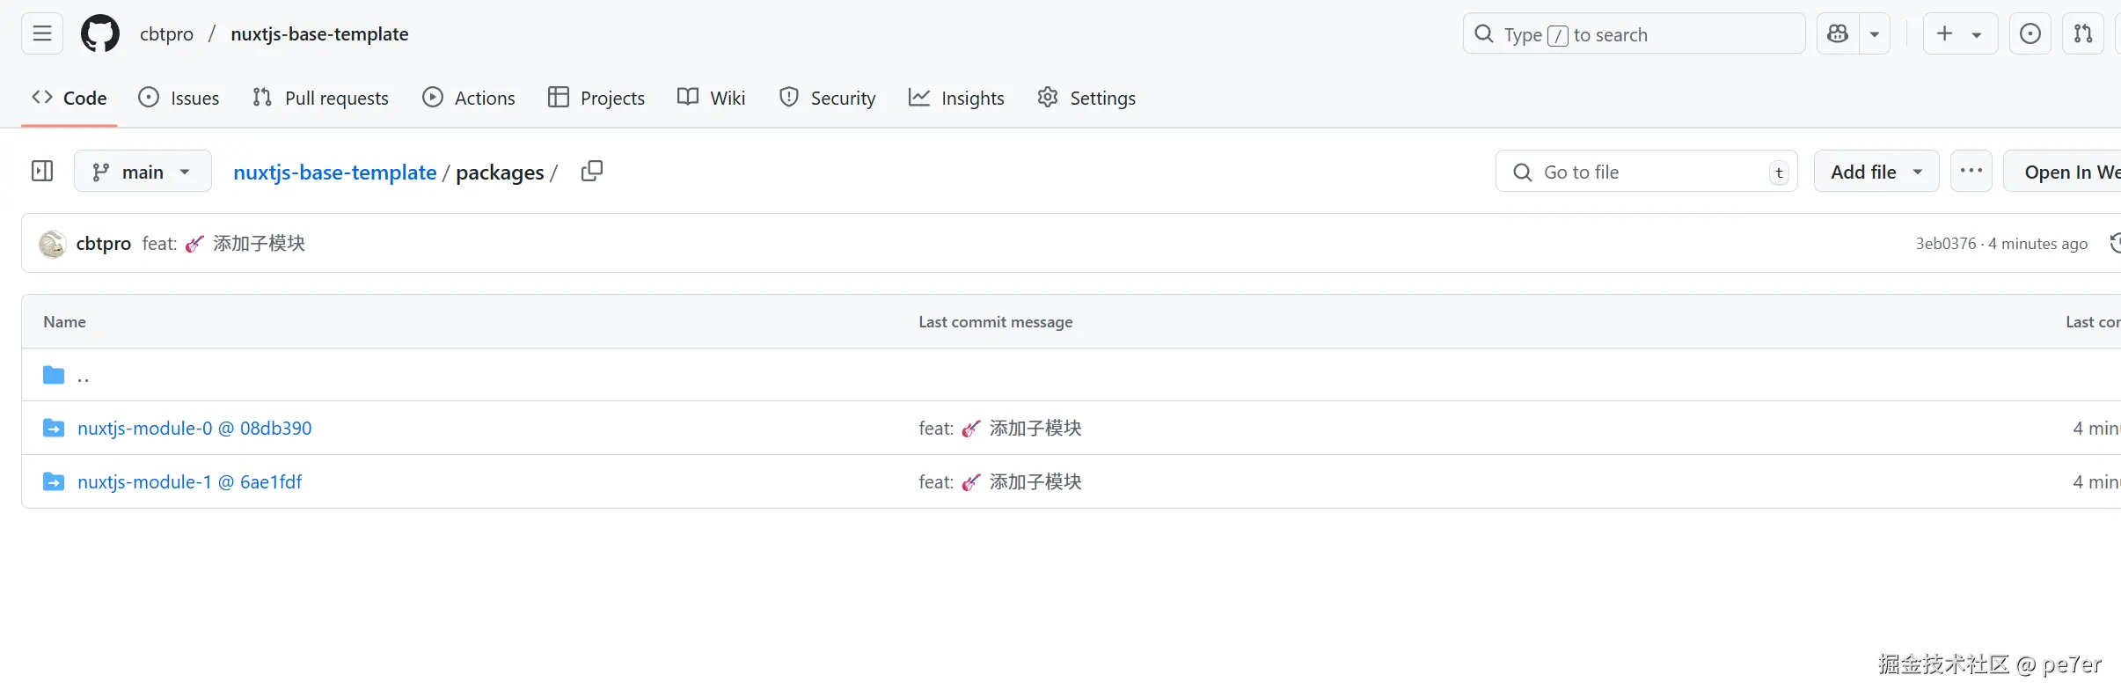Viewport: 2121px width, 697px height.
Task: Open cbtpro's avatar in commit row
Action: point(53,244)
